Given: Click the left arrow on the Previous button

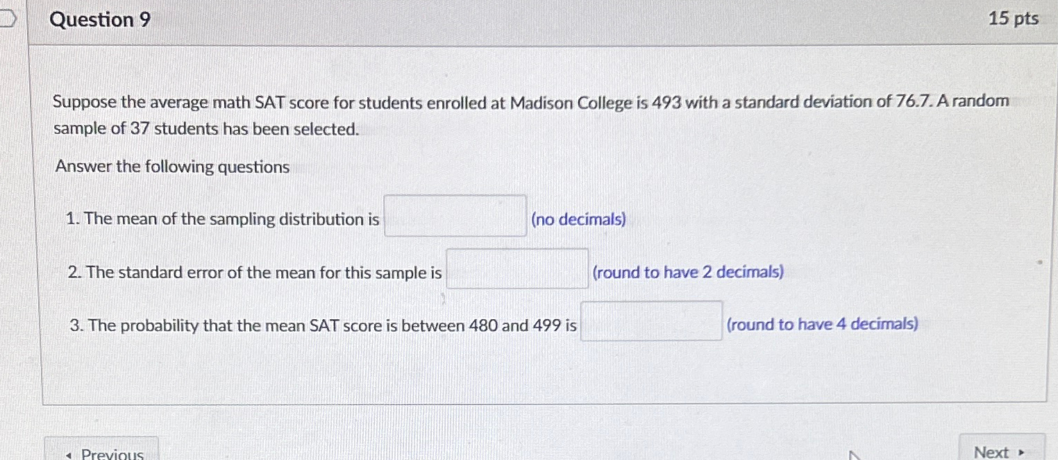Looking at the screenshot, I should (x=69, y=455).
